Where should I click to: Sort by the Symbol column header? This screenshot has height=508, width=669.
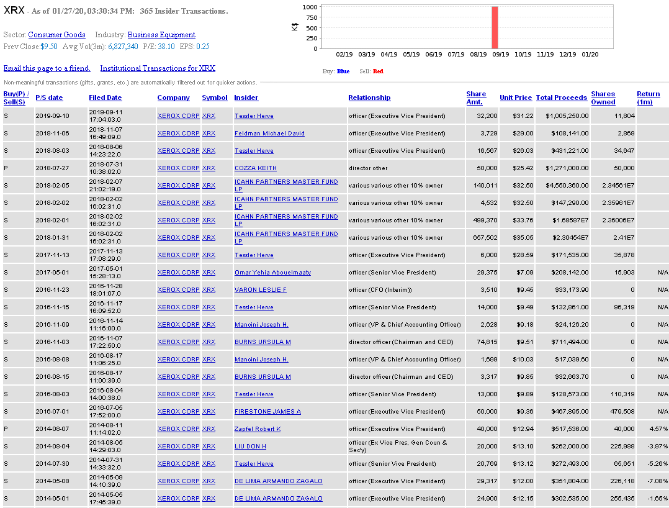(x=215, y=98)
